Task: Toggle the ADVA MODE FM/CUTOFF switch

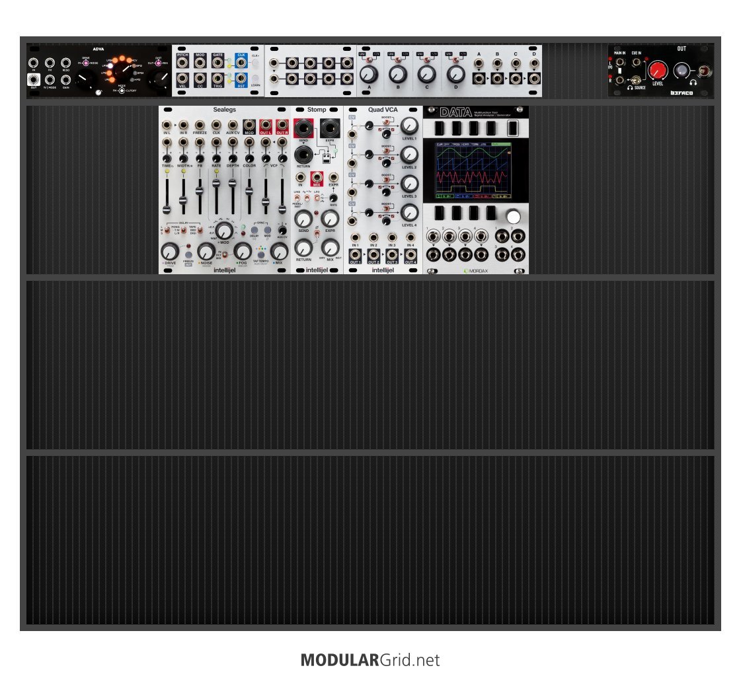Action: coord(122,91)
